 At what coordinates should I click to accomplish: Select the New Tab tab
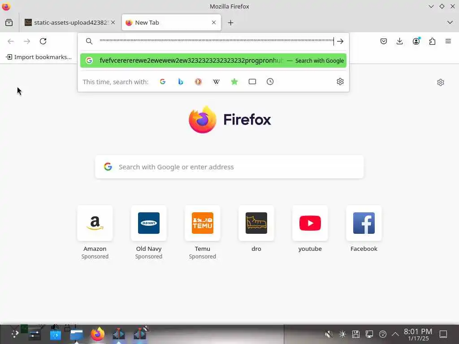click(x=171, y=22)
